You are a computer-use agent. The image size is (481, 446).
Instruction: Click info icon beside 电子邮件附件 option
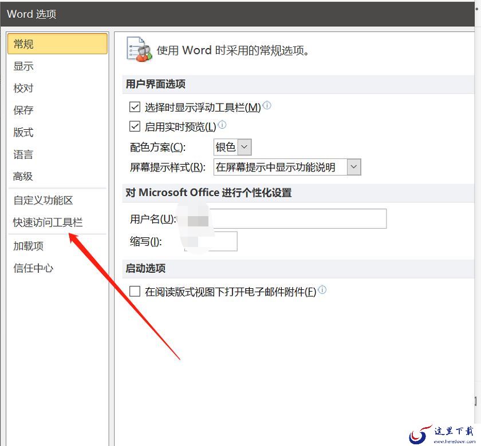pyautogui.click(x=322, y=289)
